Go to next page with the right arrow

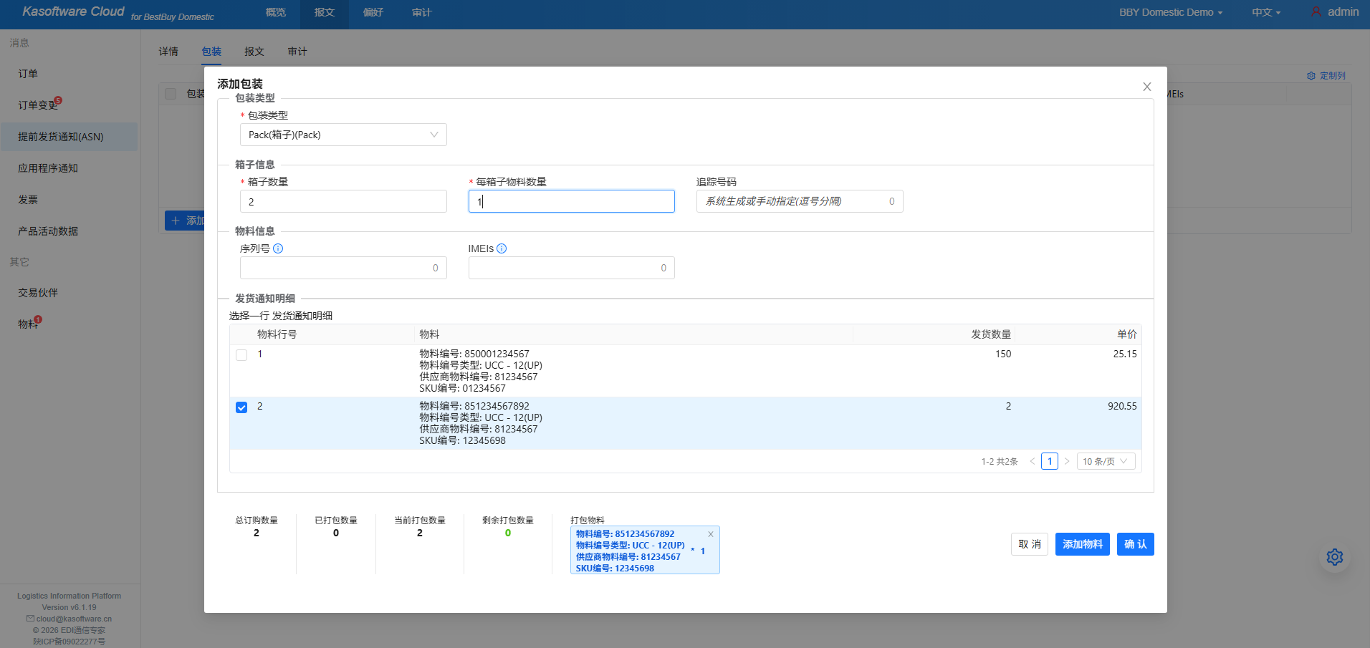[x=1067, y=461]
